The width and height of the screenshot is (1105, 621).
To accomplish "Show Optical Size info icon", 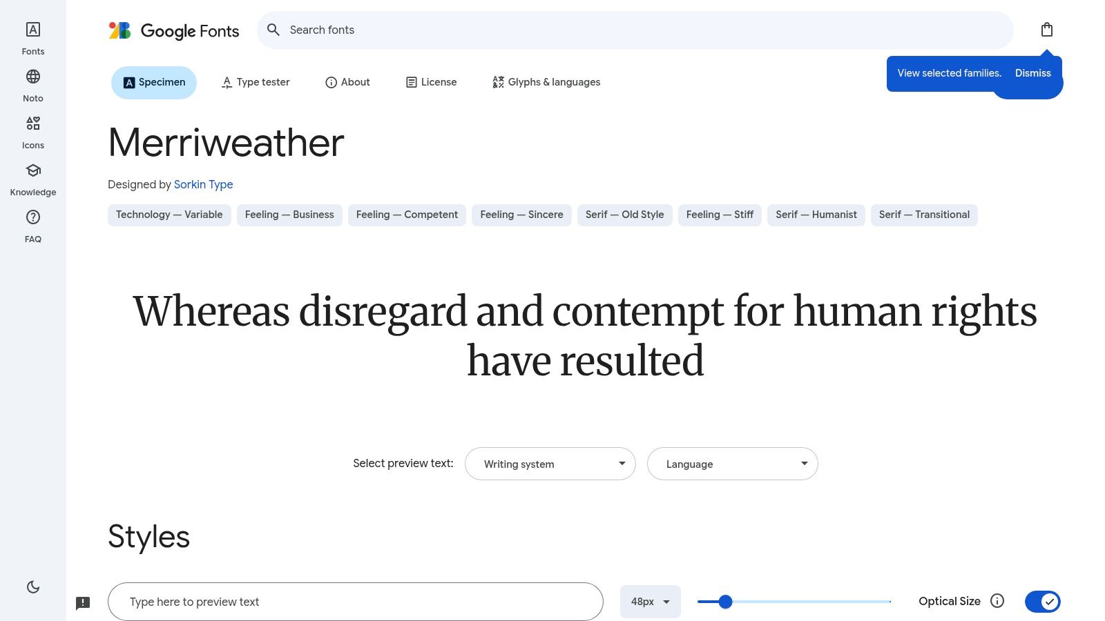I will click(997, 601).
